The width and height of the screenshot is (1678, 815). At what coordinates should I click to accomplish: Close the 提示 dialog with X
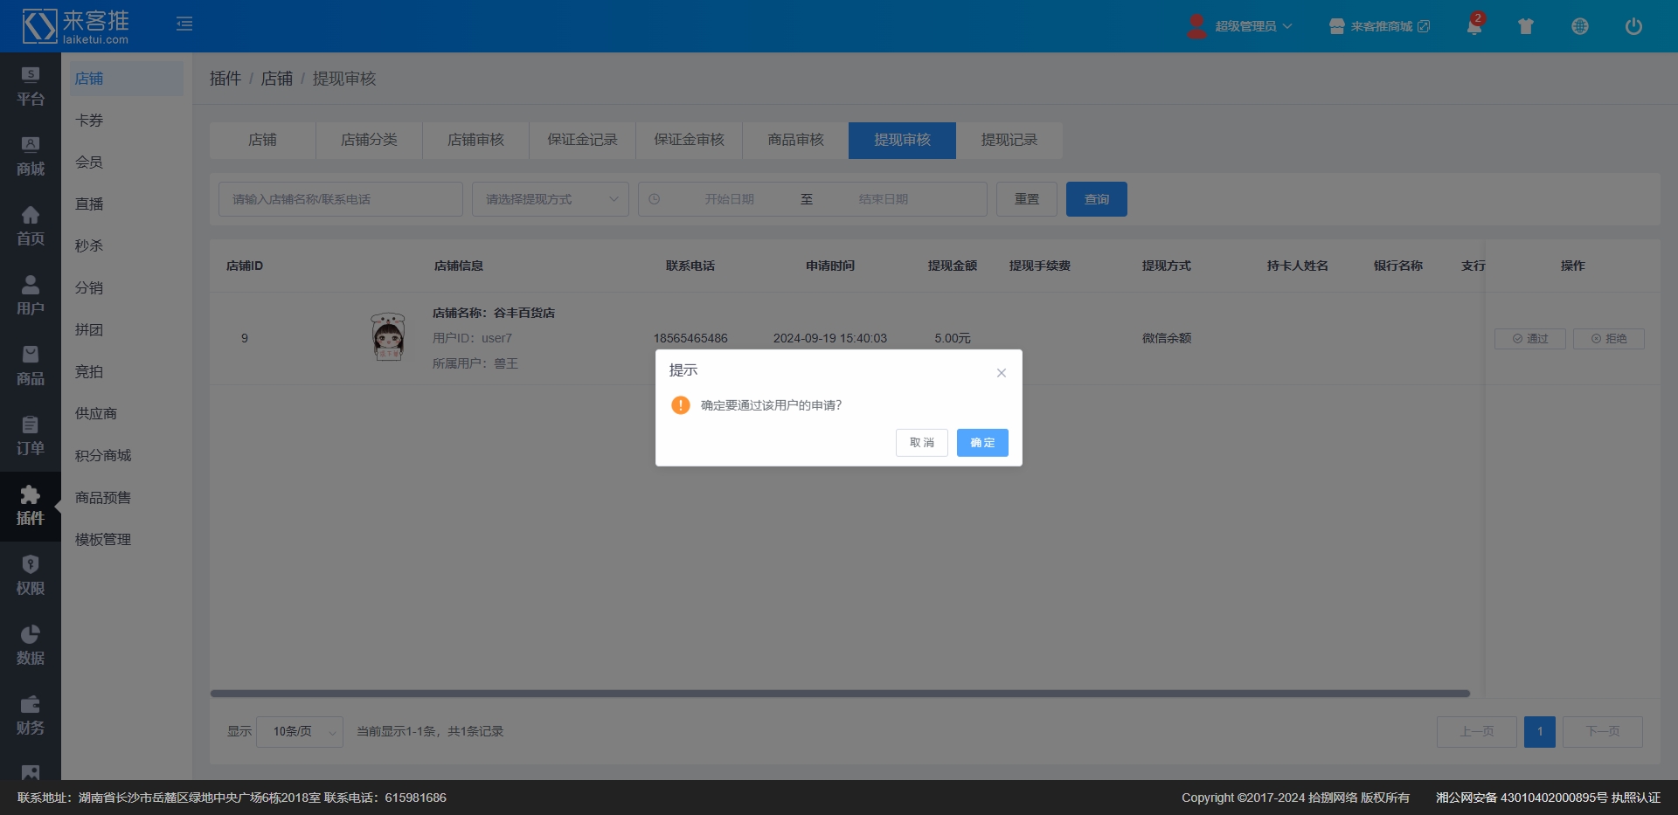pyautogui.click(x=1002, y=373)
